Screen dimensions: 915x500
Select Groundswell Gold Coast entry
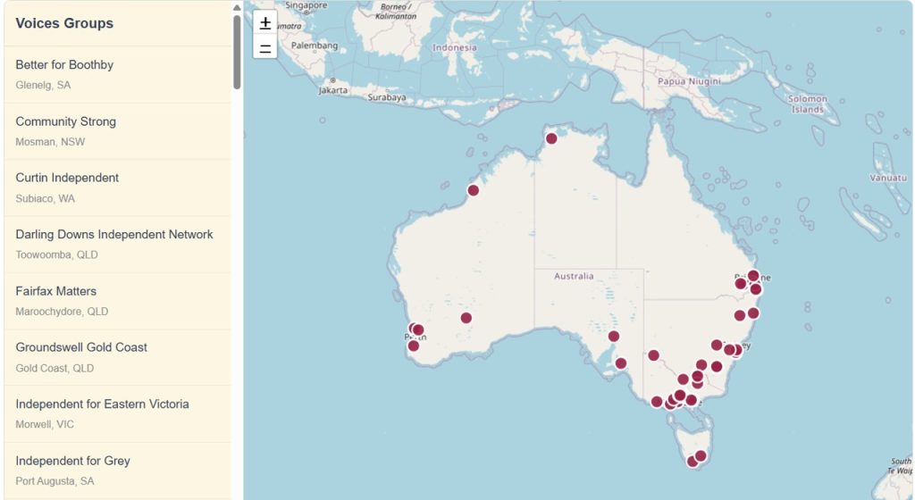pyautogui.click(x=117, y=357)
